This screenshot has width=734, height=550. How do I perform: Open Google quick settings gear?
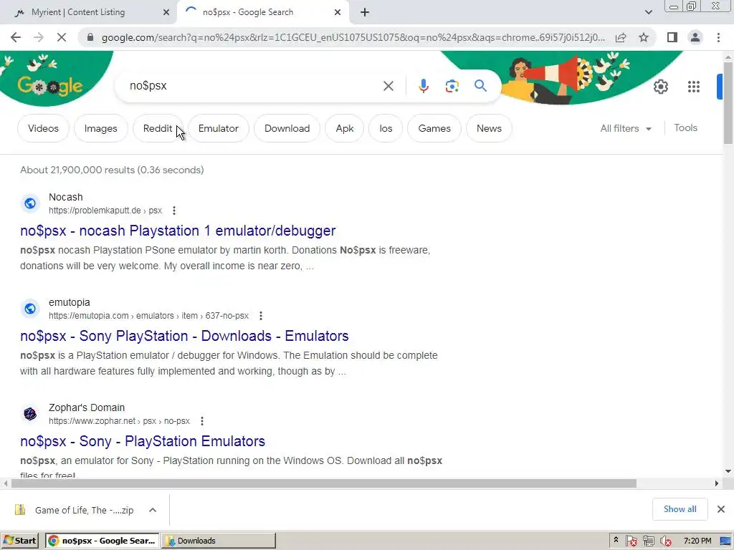click(660, 87)
